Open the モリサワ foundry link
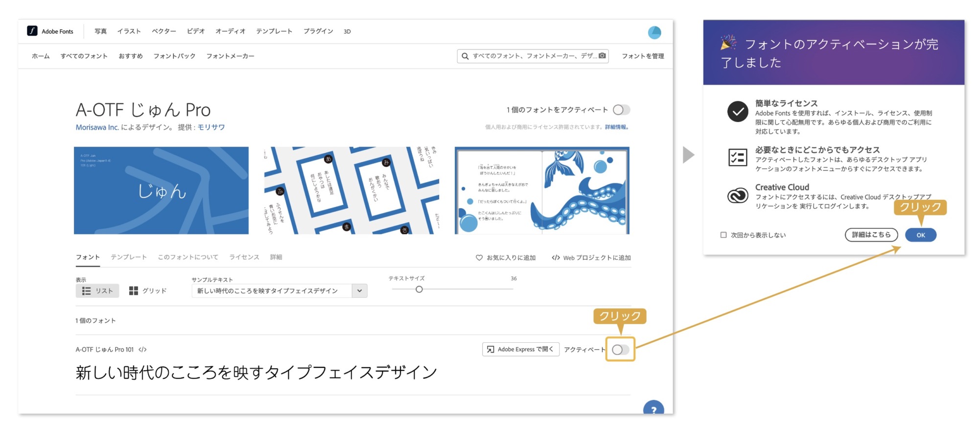The image size is (979, 427). (211, 127)
